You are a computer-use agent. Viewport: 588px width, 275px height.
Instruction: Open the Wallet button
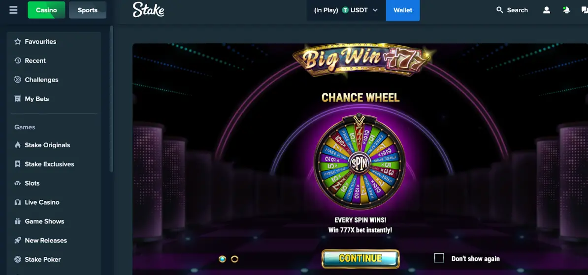pyautogui.click(x=403, y=10)
